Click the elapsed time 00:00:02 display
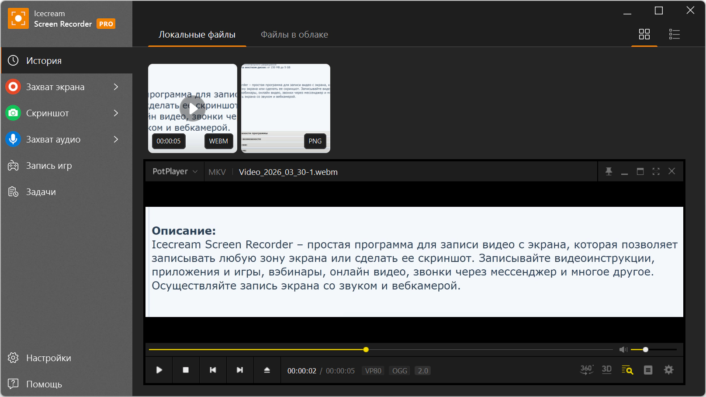This screenshot has height=397, width=706. [x=302, y=371]
